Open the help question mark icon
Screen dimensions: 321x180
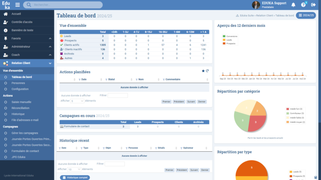[x=303, y=5]
